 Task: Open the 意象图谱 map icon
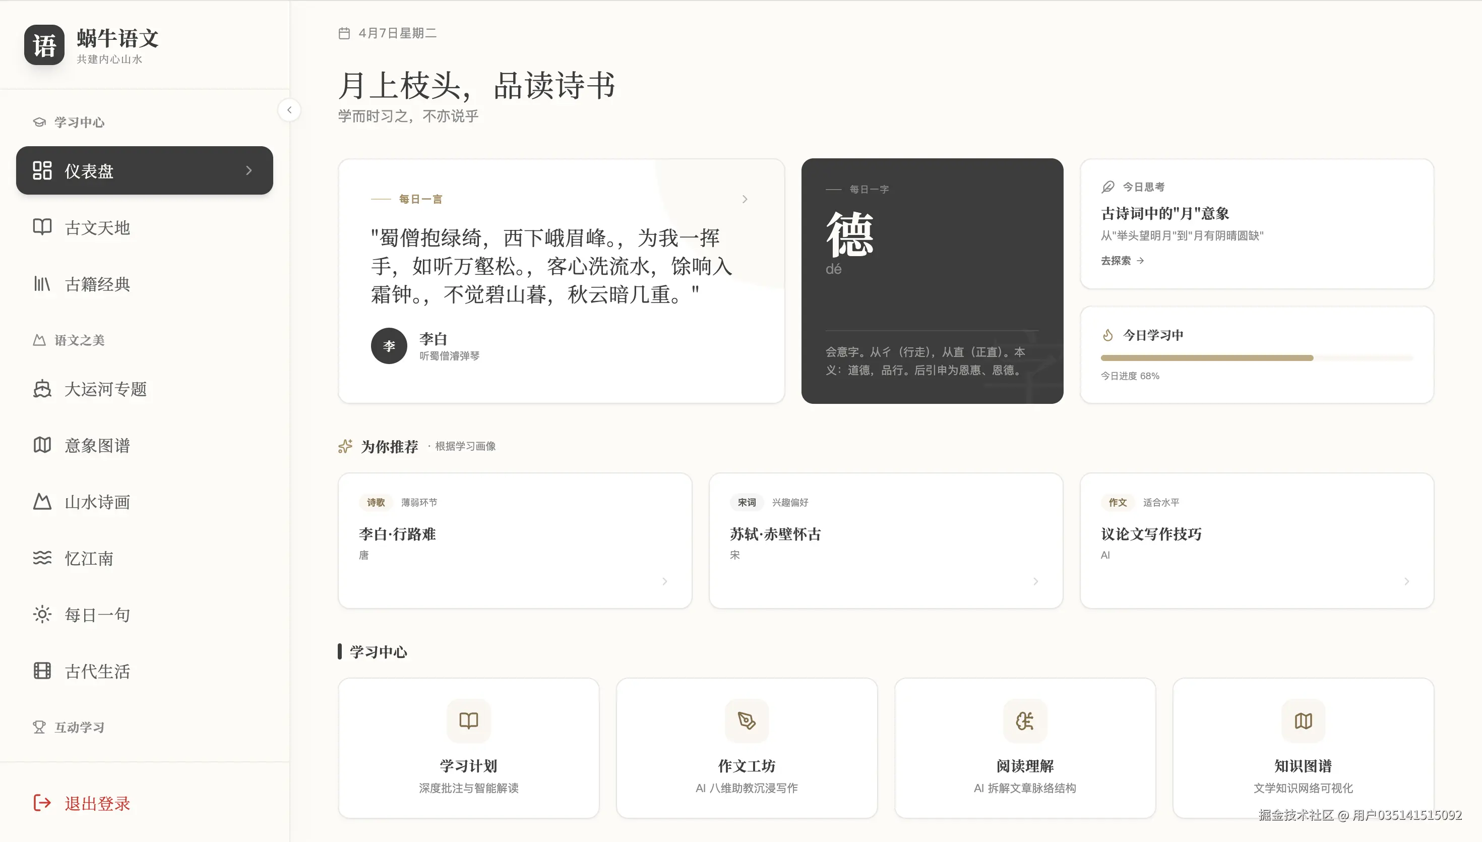coord(42,445)
